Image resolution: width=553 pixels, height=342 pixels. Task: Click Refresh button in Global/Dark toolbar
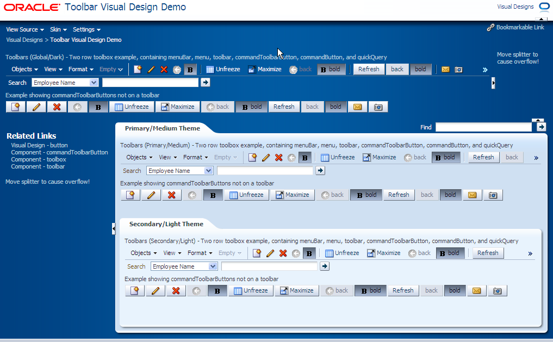point(369,70)
